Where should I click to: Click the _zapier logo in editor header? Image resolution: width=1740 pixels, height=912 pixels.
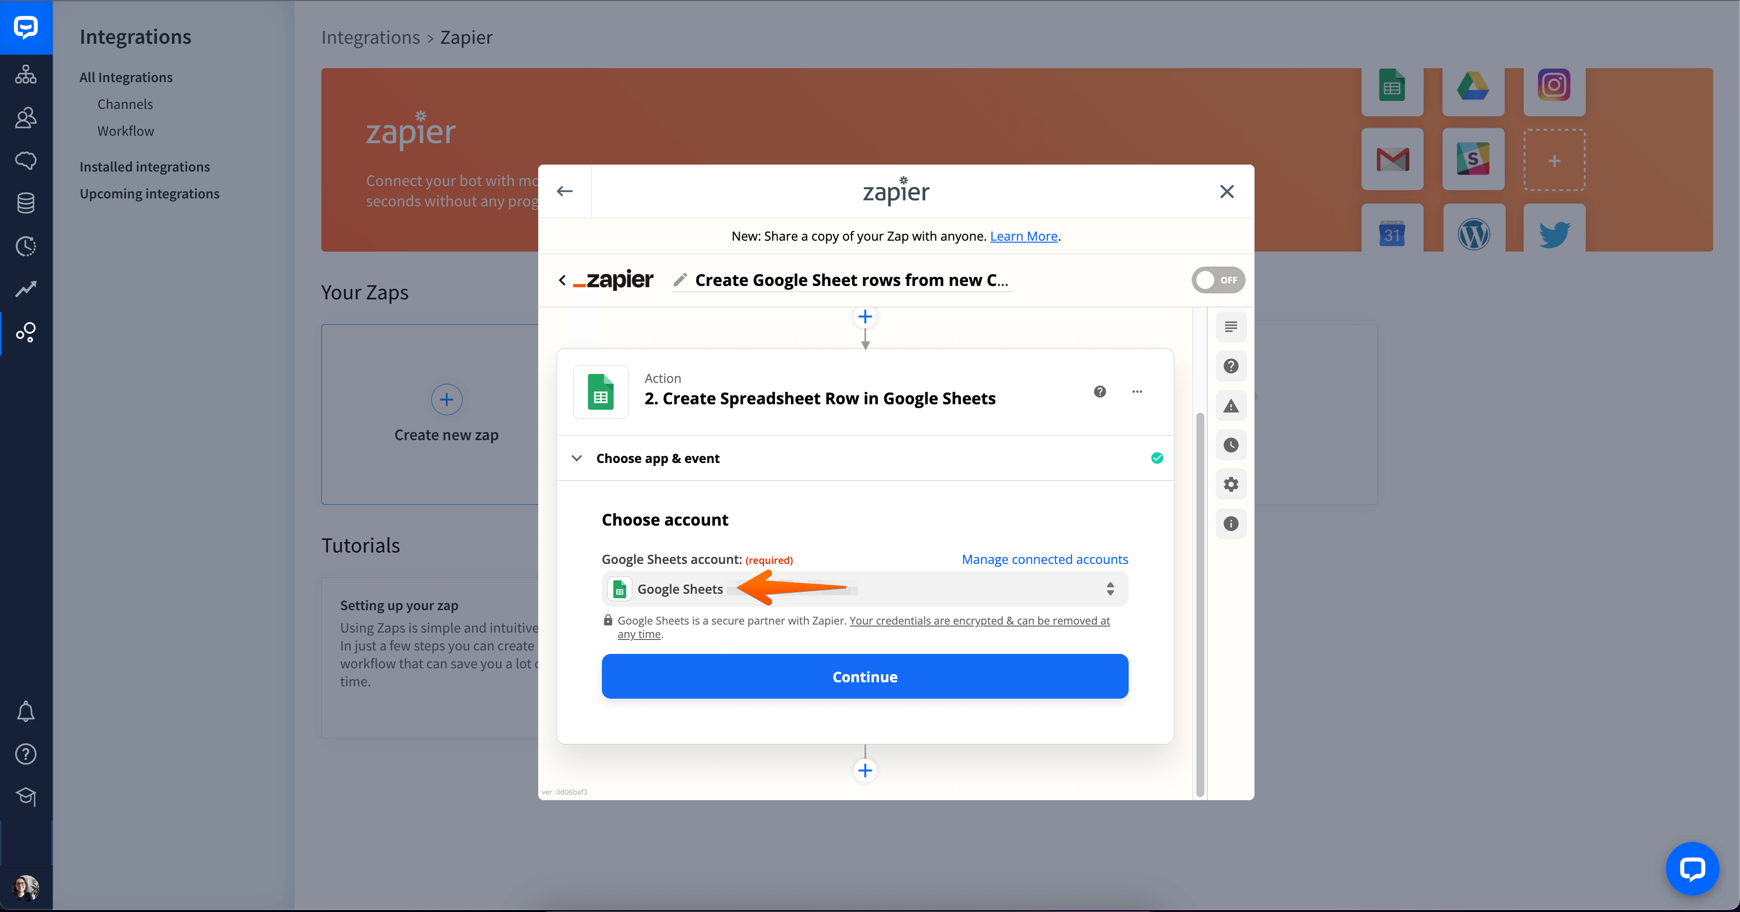pyautogui.click(x=613, y=279)
